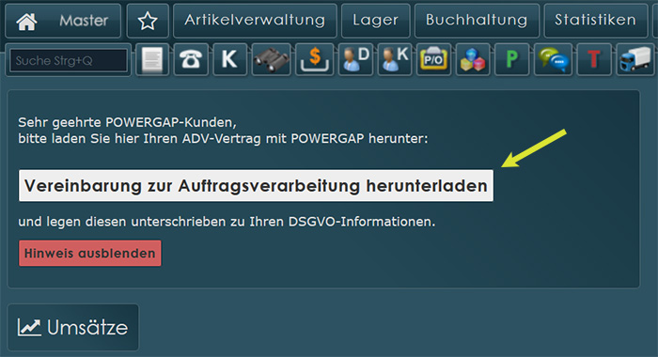The height and width of the screenshot is (357, 658).
Task: Open the Statistiken menu
Action: tap(595, 21)
